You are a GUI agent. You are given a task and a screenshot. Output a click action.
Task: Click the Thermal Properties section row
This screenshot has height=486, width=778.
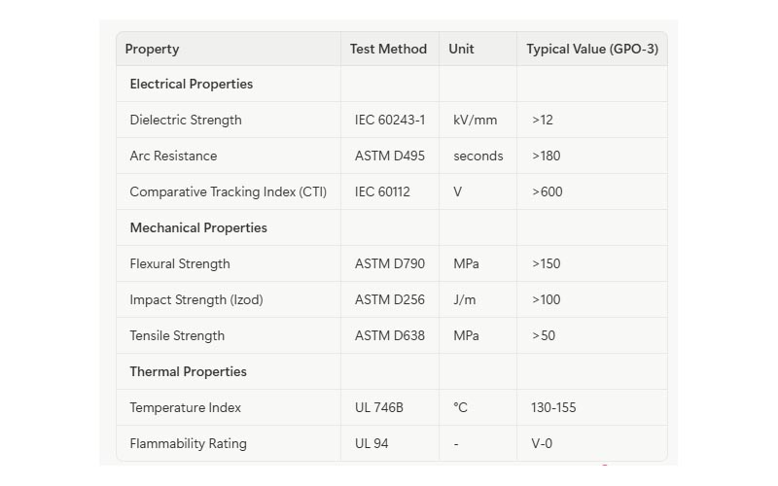click(189, 372)
